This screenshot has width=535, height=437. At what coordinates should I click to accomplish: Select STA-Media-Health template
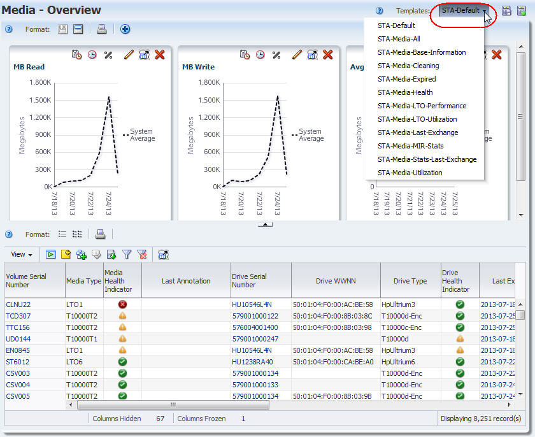click(405, 92)
